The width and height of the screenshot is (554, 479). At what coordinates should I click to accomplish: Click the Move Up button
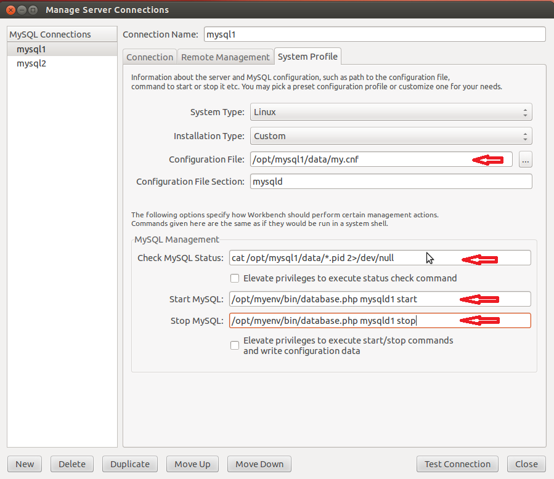[x=192, y=464]
